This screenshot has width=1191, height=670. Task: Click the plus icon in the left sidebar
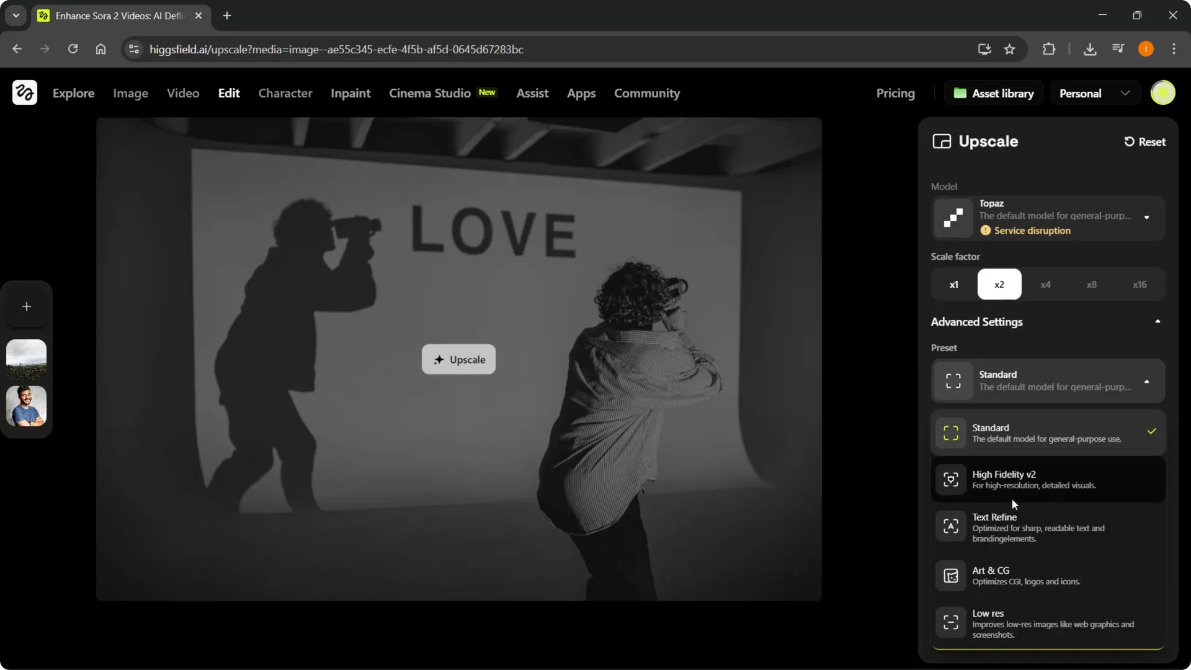[27, 306]
